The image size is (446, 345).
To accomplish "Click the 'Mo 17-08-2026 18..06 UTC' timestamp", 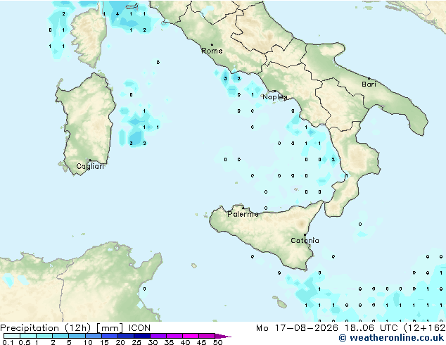I will (326, 328).
